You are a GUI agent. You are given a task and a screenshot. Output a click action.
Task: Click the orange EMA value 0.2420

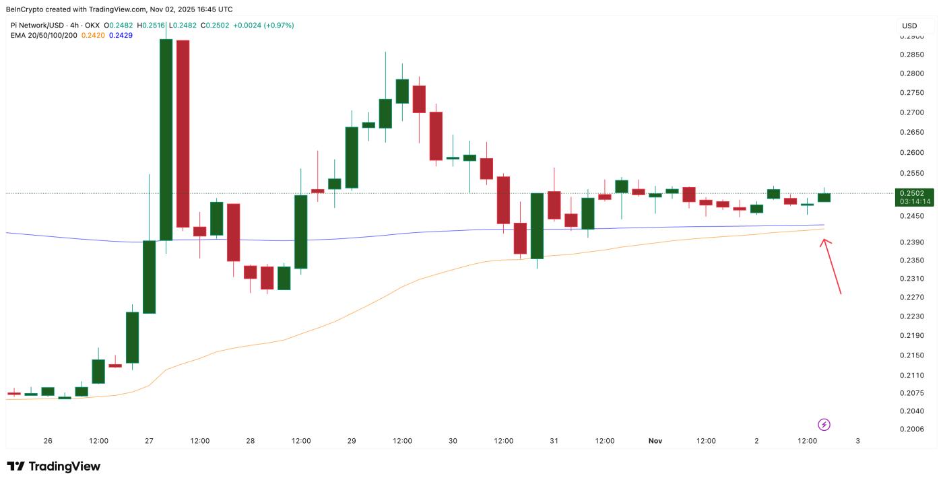pyautogui.click(x=93, y=35)
